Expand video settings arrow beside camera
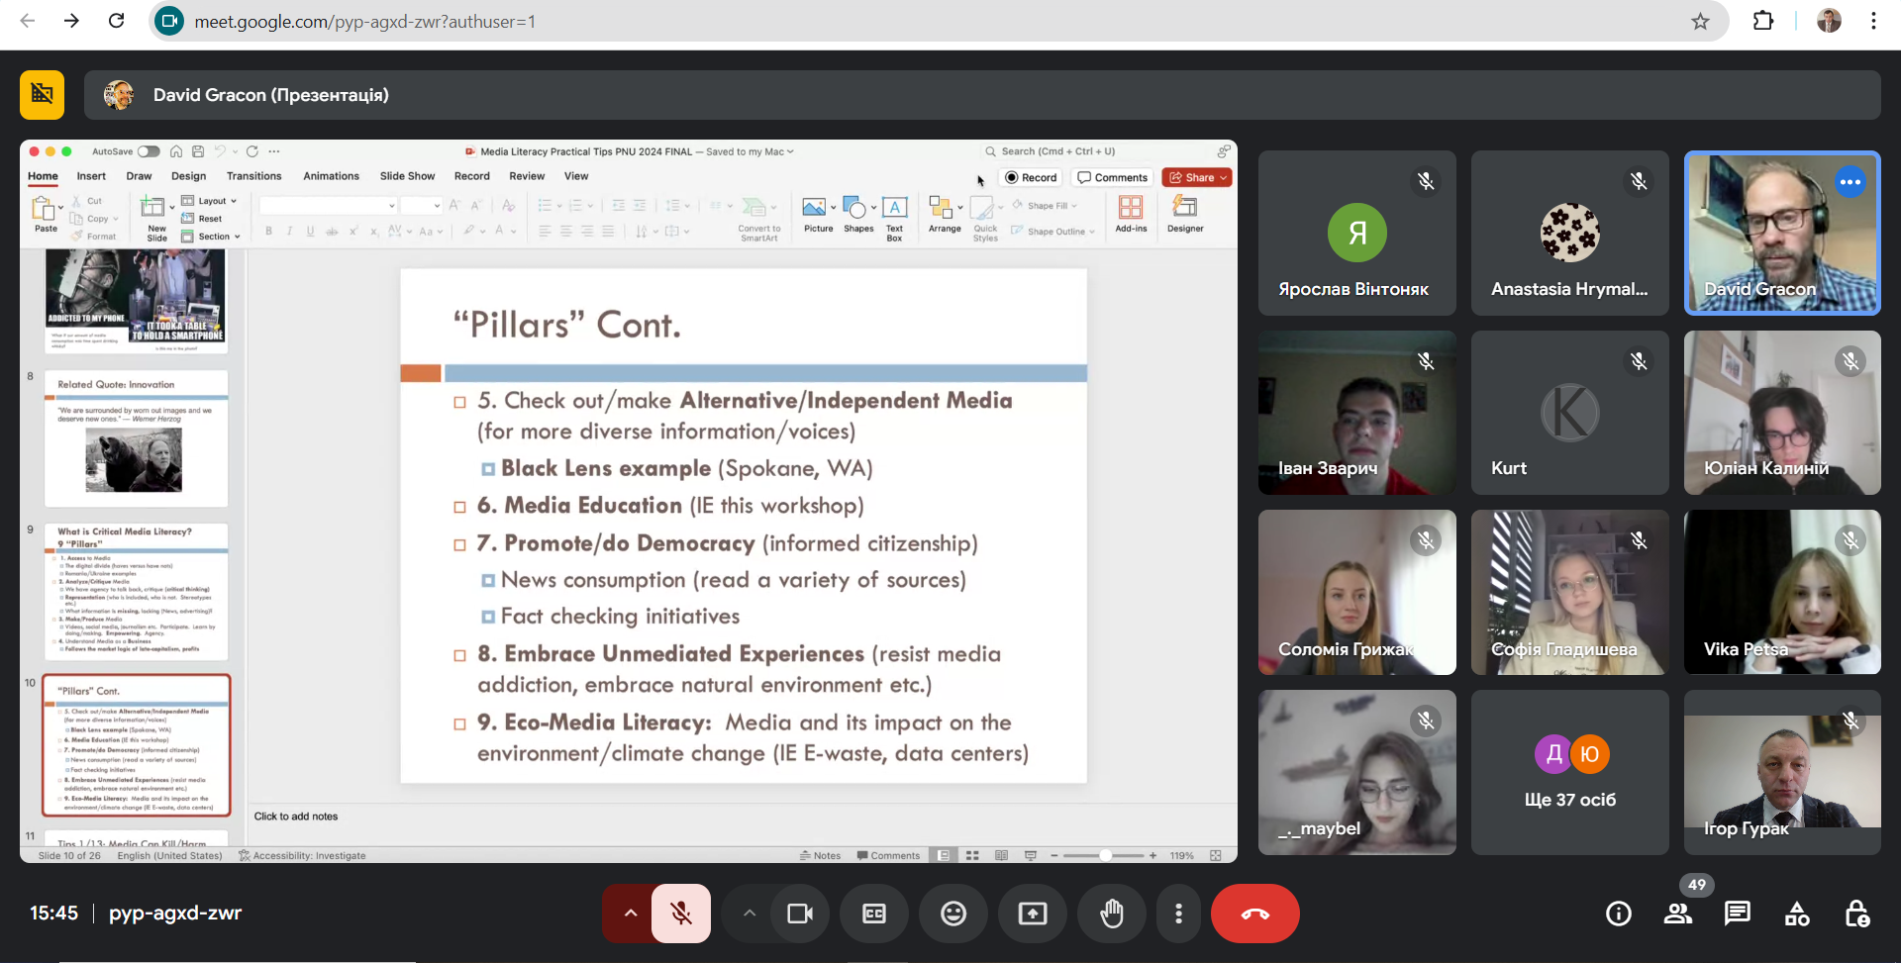The height and width of the screenshot is (963, 1901). pos(750,914)
